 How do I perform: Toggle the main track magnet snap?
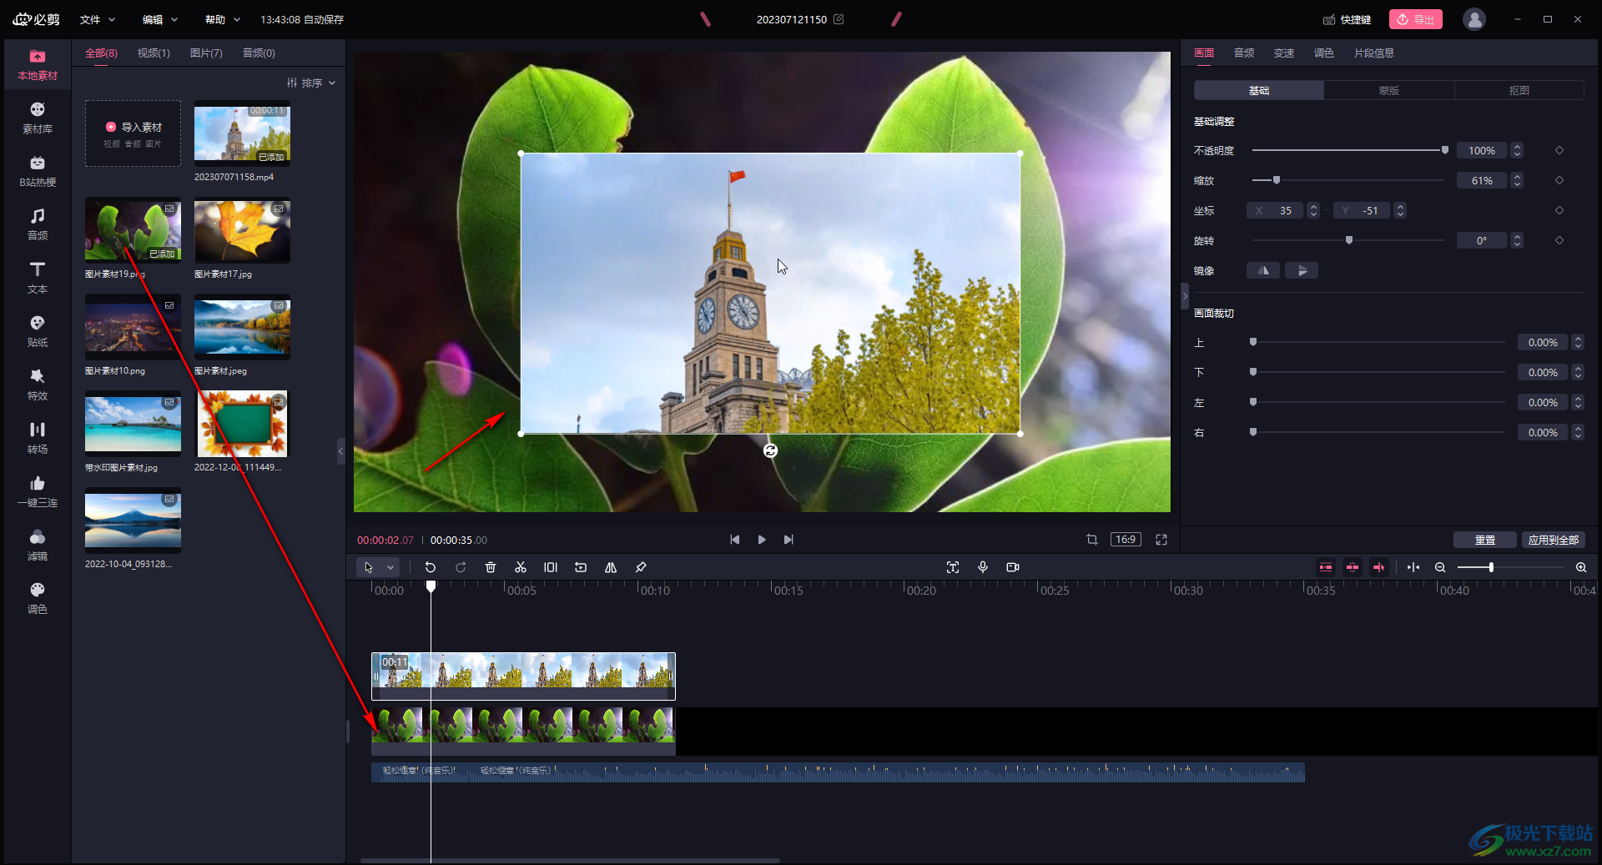[1326, 567]
